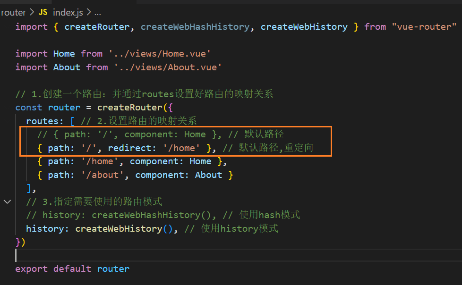Click the comment starting with "// 1.创建一个路由"
462x285 pixels.
click(x=144, y=94)
